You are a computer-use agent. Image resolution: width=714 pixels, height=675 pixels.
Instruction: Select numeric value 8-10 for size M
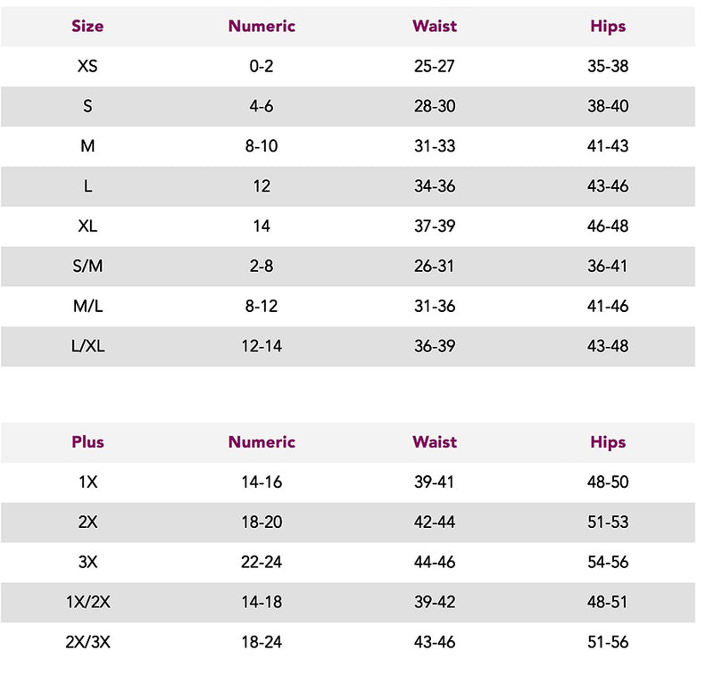click(x=262, y=146)
